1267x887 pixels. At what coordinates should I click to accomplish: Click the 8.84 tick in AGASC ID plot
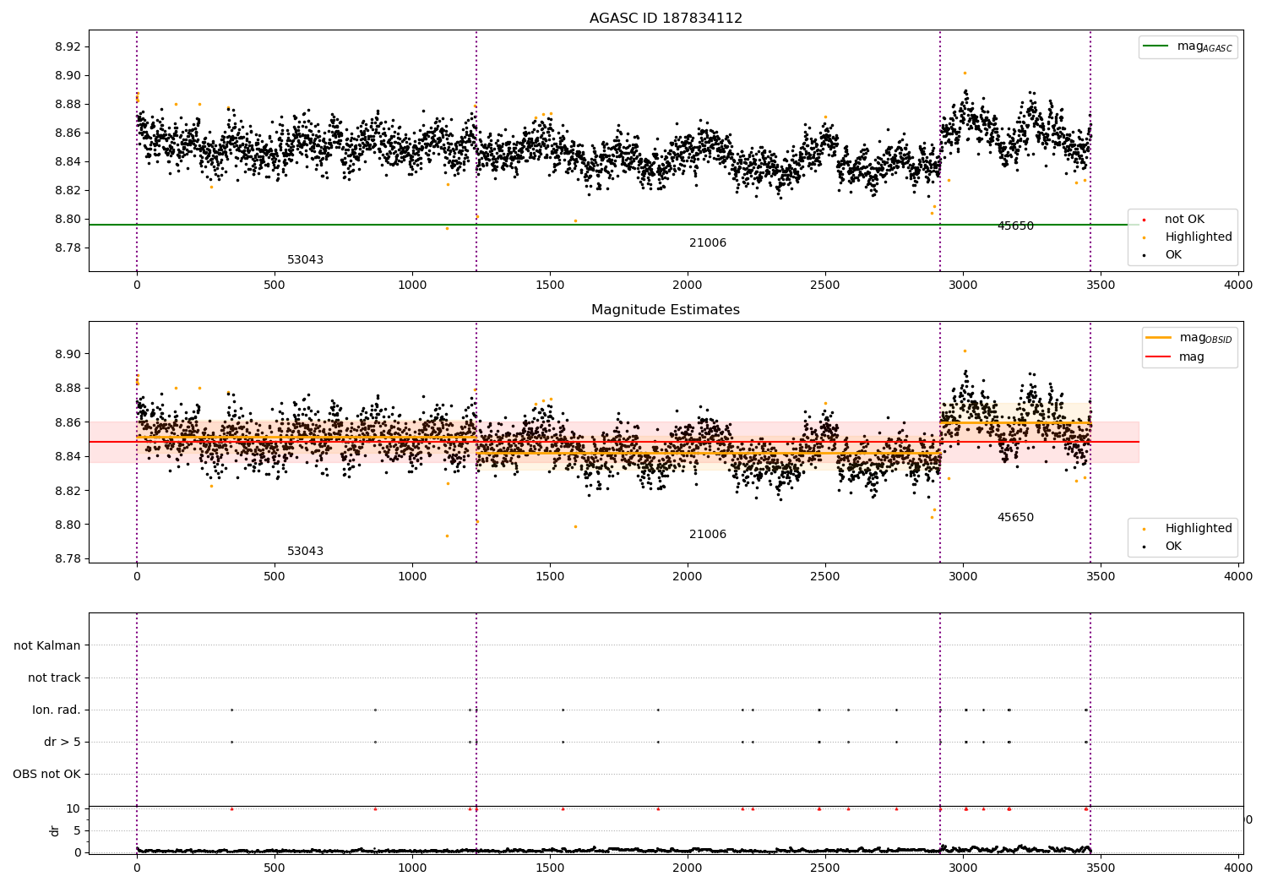(68, 161)
